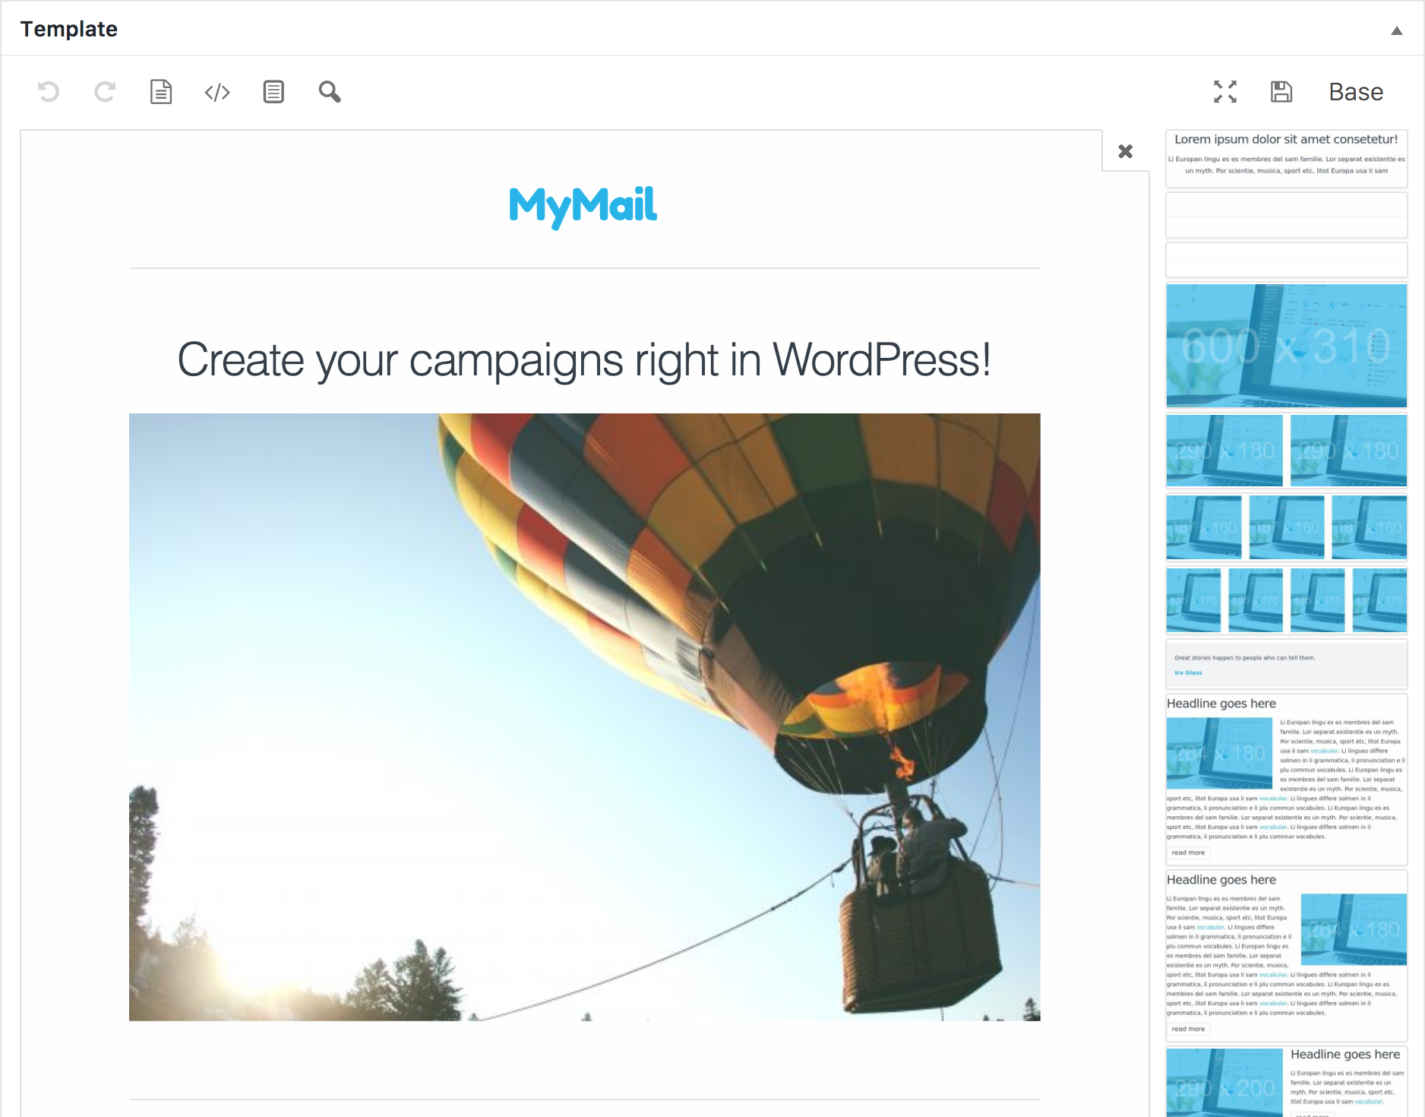This screenshot has width=1425, height=1117.
Task: Click the Template panel header
Action: [x=69, y=28]
